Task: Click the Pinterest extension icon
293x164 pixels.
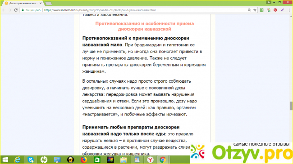Action: coord(275,10)
